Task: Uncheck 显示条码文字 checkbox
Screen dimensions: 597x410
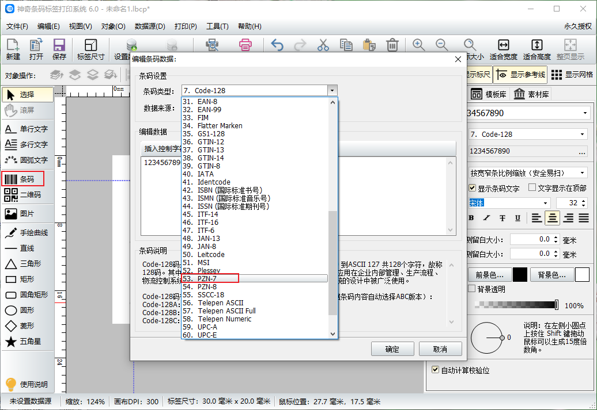Action: [x=473, y=188]
